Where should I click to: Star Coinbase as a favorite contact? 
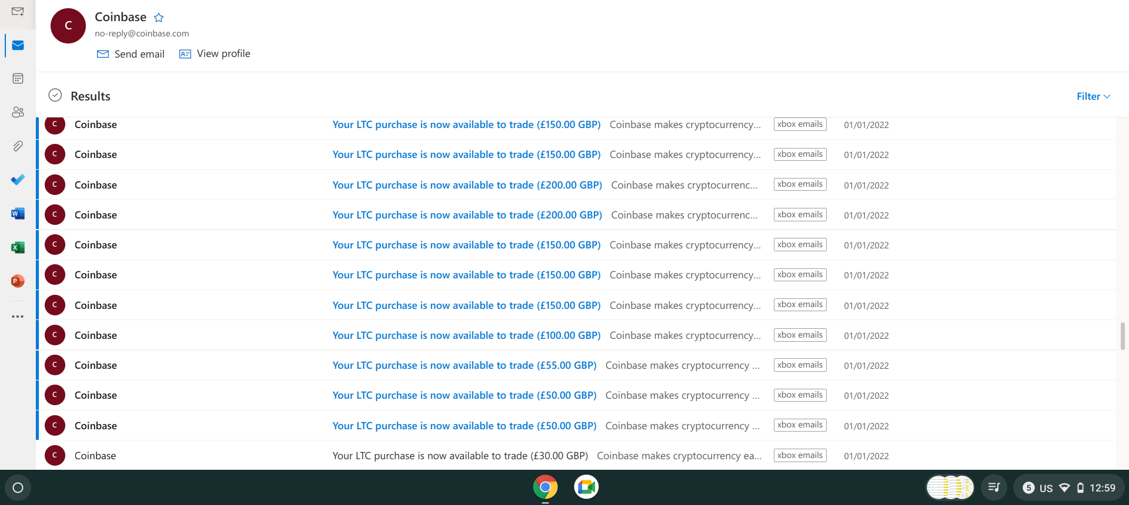(159, 18)
